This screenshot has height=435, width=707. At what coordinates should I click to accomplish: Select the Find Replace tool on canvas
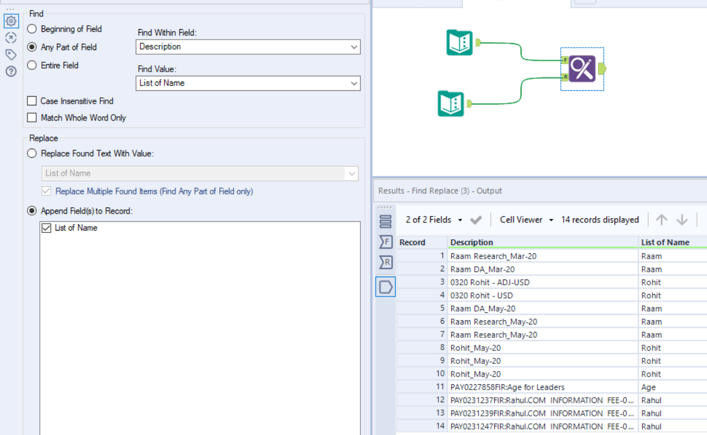click(582, 68)
